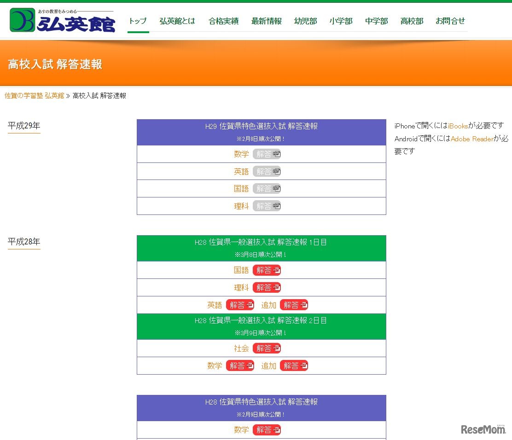Open the H28 day-1 国語 answer PDF
The image size is (512, 440).
point(268,270)
